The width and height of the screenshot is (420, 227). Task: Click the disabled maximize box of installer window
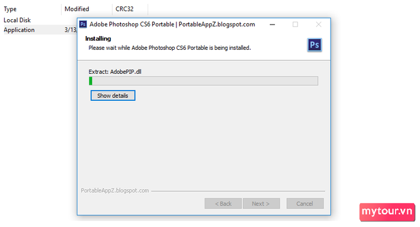coord(295,25)
